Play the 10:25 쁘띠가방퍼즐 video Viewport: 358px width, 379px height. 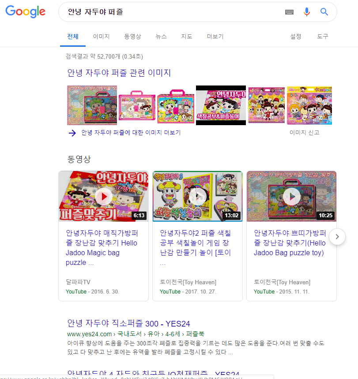coord(291,196)
